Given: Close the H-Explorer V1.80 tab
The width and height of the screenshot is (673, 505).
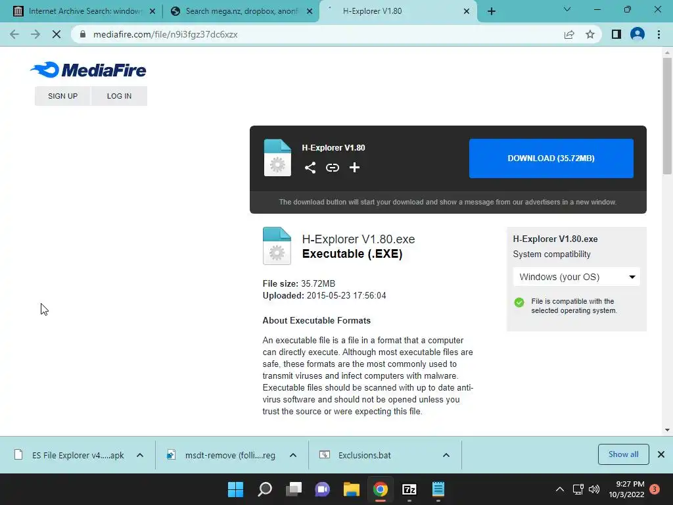Looking at the screenshot, I should pos(467,11).
